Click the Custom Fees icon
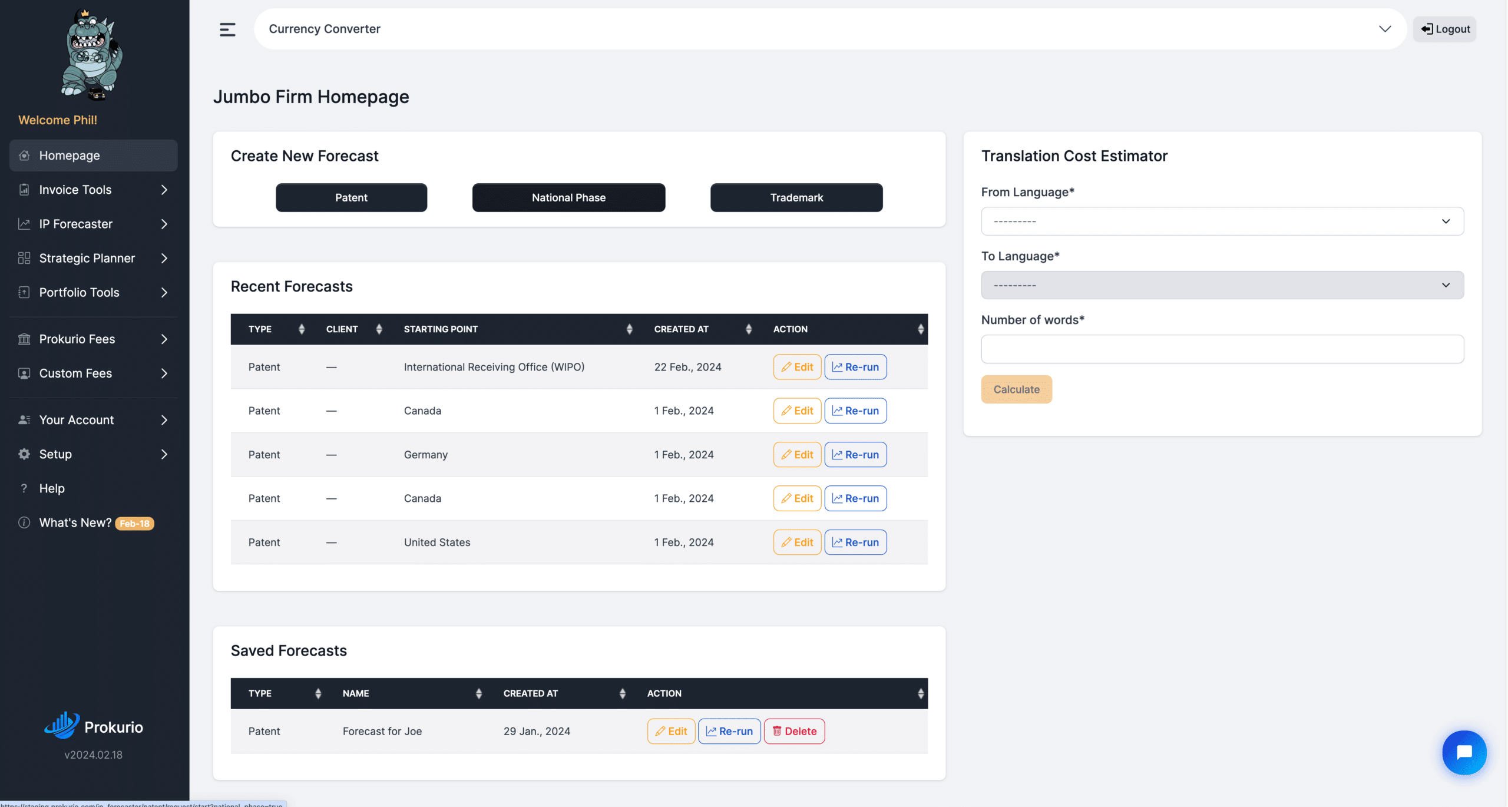This screenshot has width=1508, height=807. pos(24,373)
